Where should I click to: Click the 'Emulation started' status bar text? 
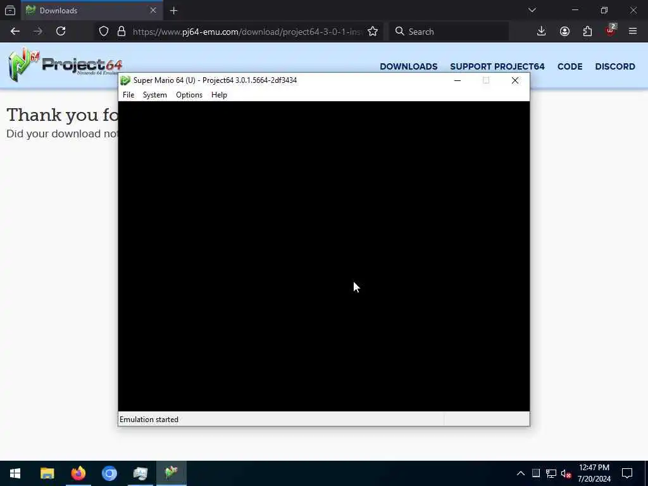pos(149,420)
